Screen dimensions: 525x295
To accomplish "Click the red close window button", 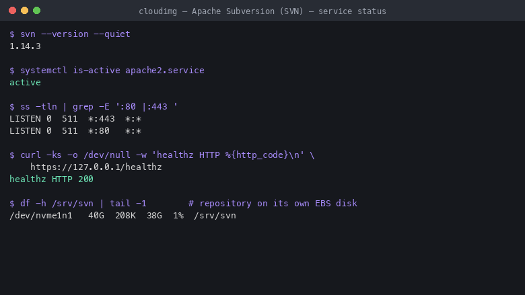I will coord(12,11).
